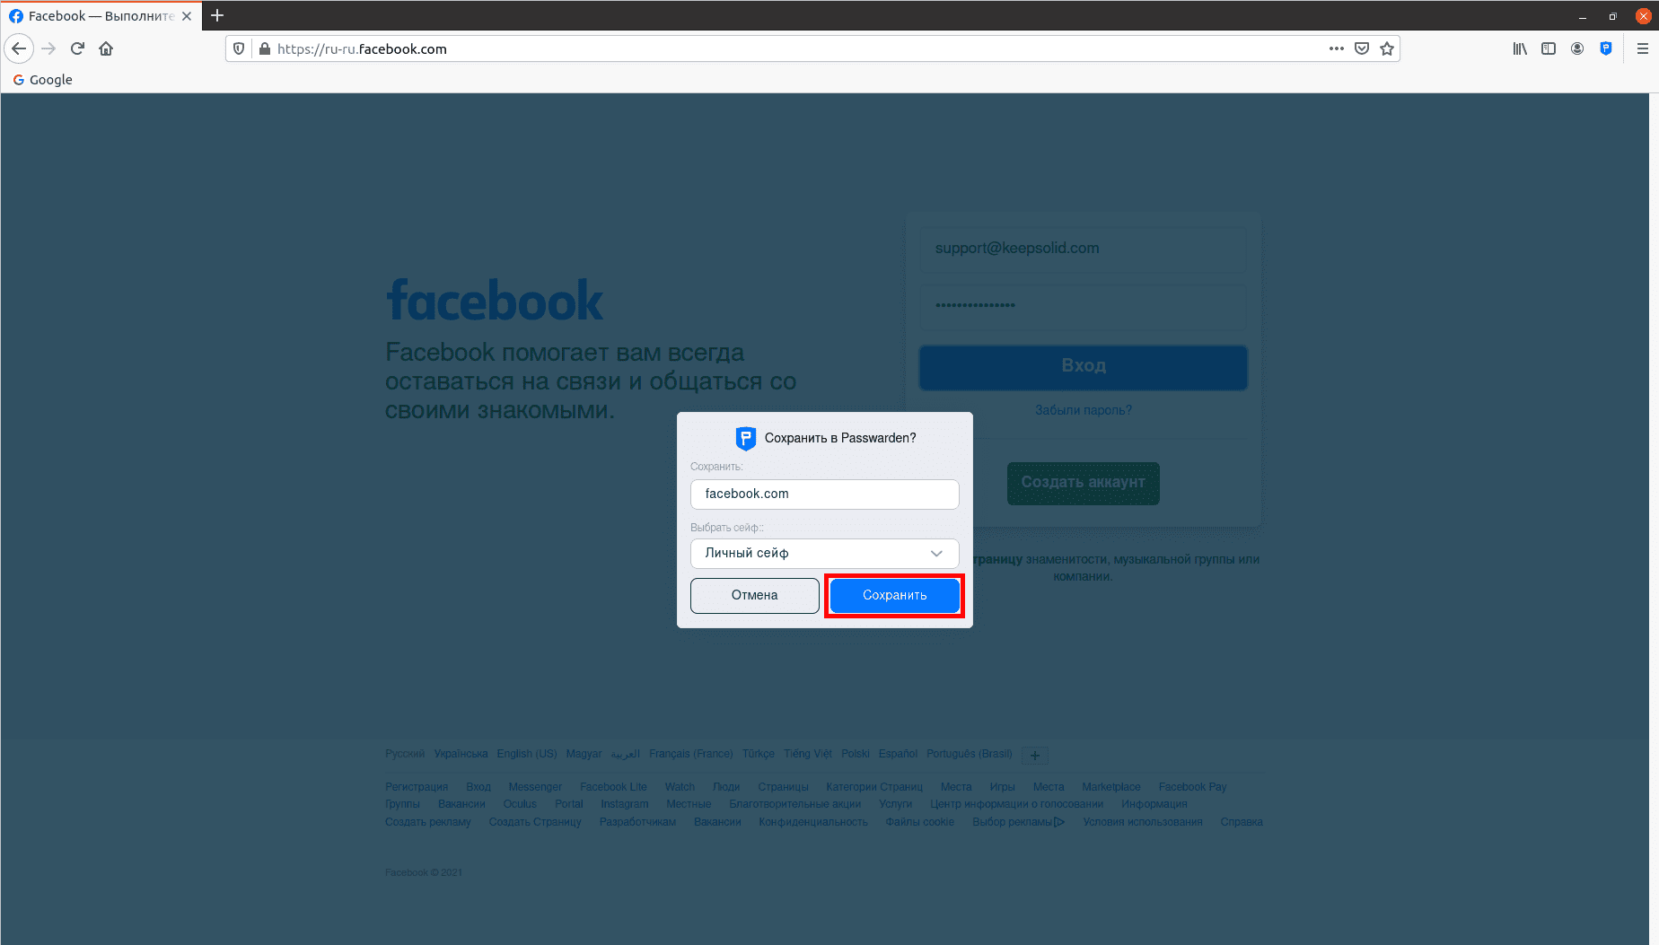This screenshot has width=1659, height=945.
Task: Open the Firefox hamburger menu
Action: [x=1643, y=48]
